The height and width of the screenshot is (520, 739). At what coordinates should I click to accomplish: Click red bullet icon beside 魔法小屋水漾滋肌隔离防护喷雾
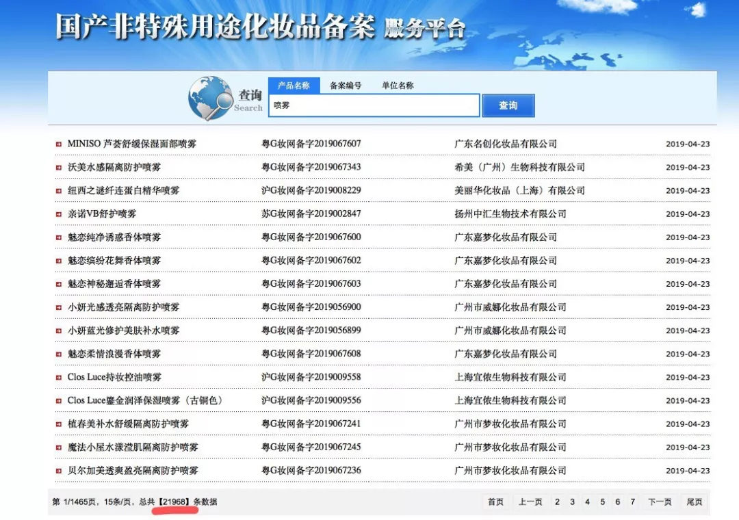(58, 447)
